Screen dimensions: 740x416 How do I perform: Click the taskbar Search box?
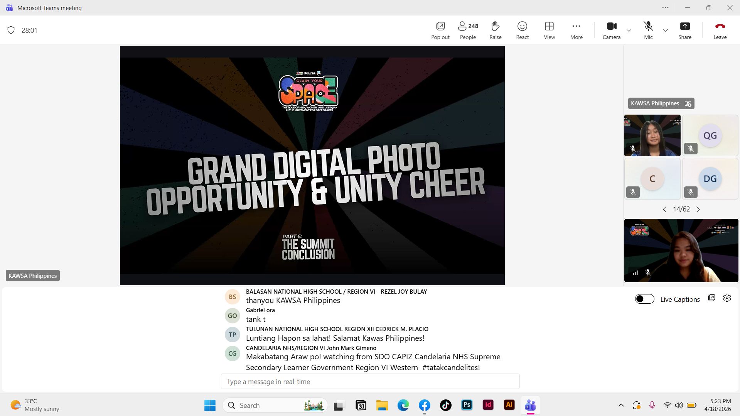[x=275, y=405]
